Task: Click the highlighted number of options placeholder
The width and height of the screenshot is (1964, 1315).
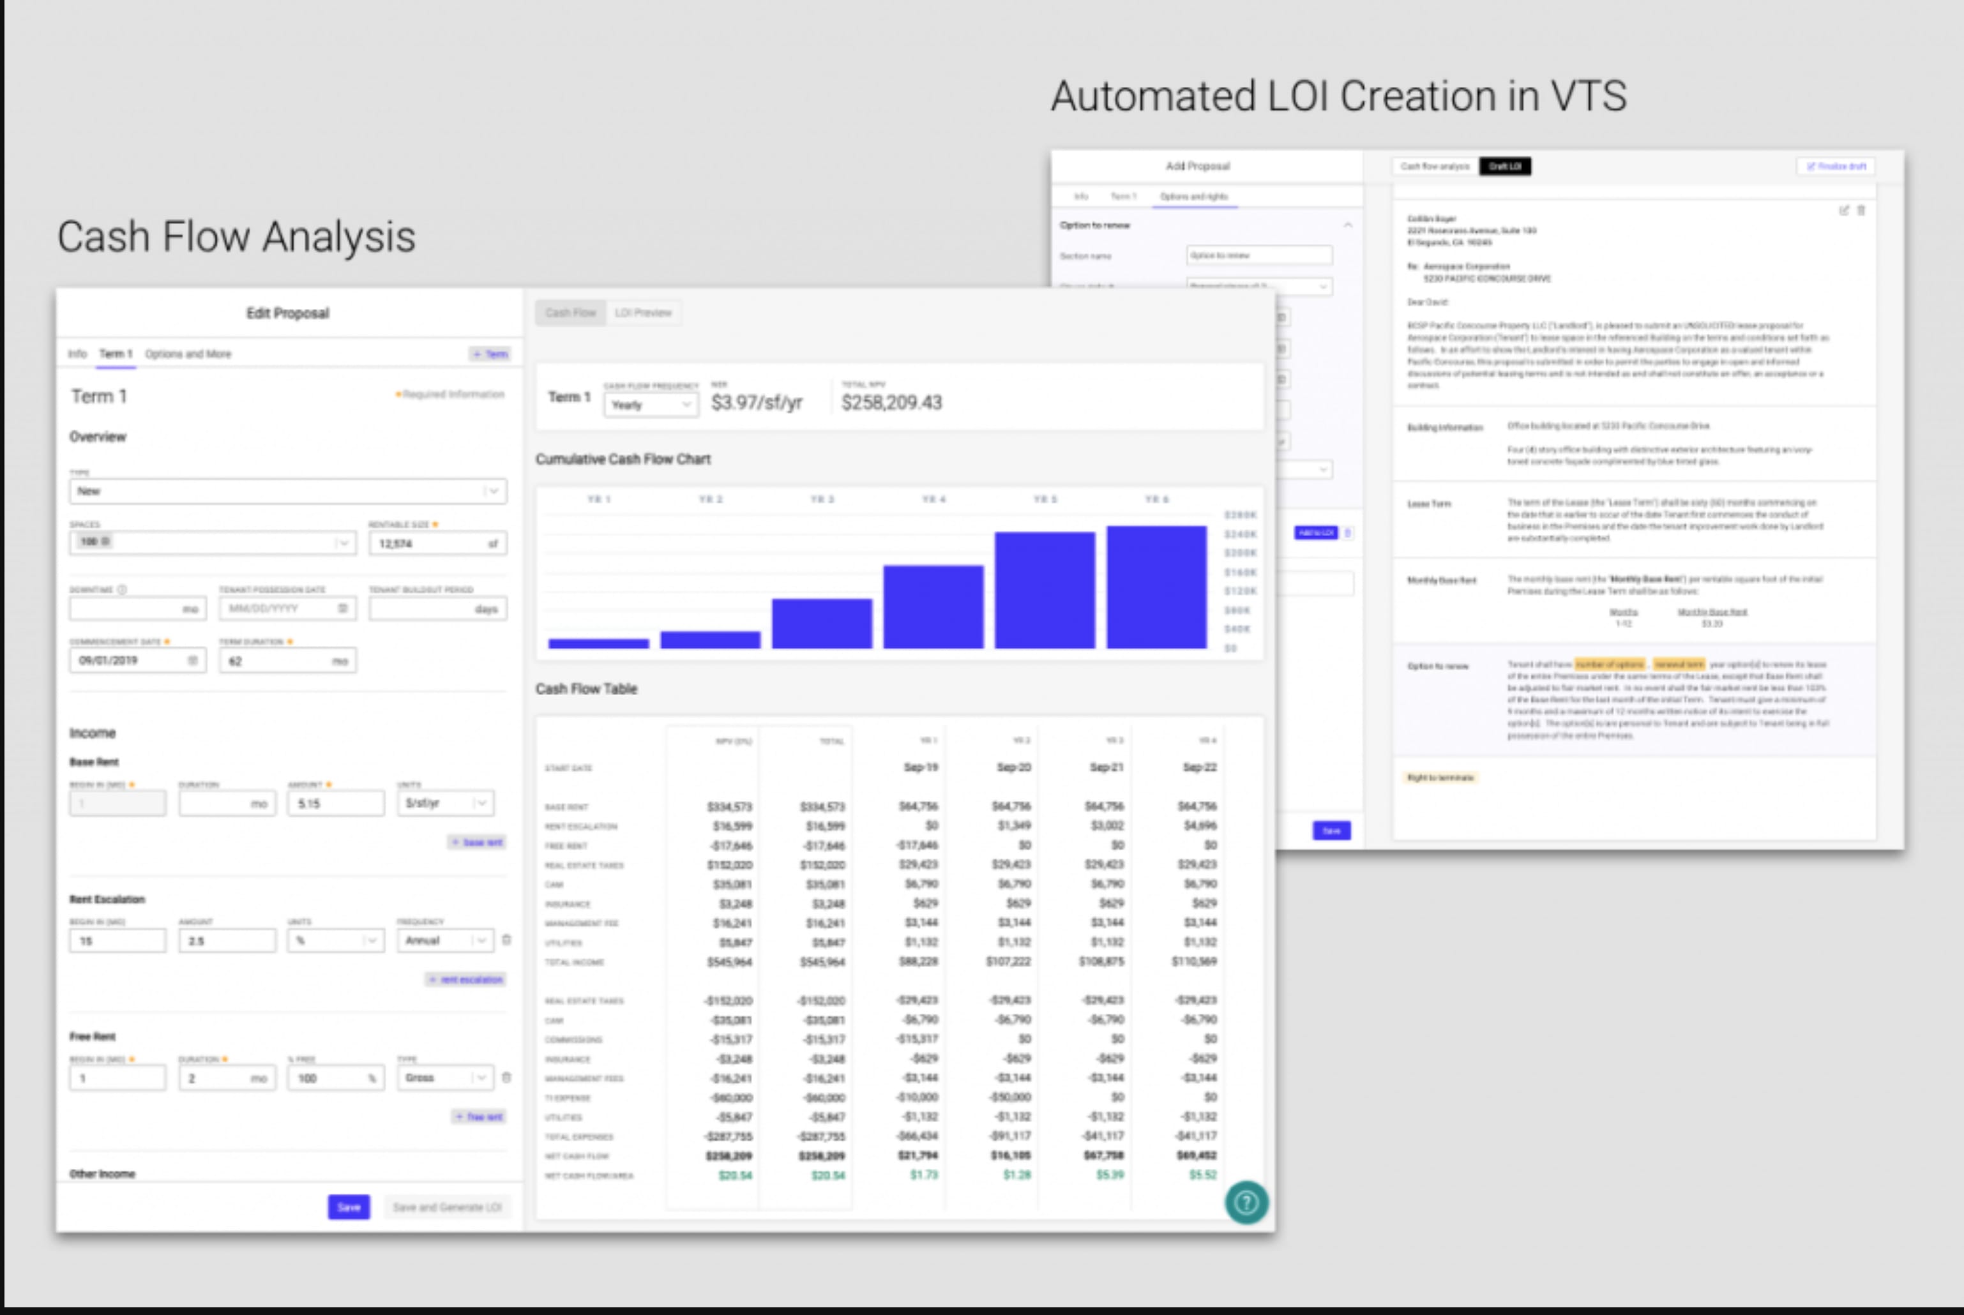Action: click(1610, 665)
